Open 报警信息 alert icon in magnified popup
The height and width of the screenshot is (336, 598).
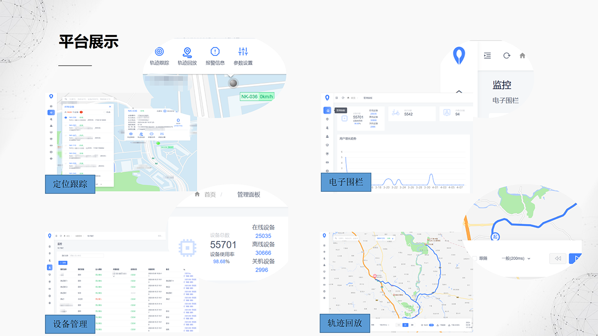pyautogui.click(x=215, y=52)
